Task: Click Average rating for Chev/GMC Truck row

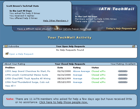Action: click(78, 79)
